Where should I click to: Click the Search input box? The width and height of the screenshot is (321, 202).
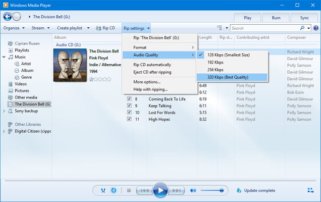265,28
